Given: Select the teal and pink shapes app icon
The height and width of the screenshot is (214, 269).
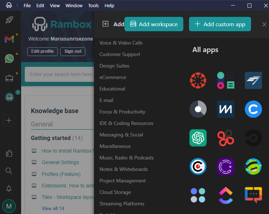Looking at the screenshot, I should click(226, 80).
